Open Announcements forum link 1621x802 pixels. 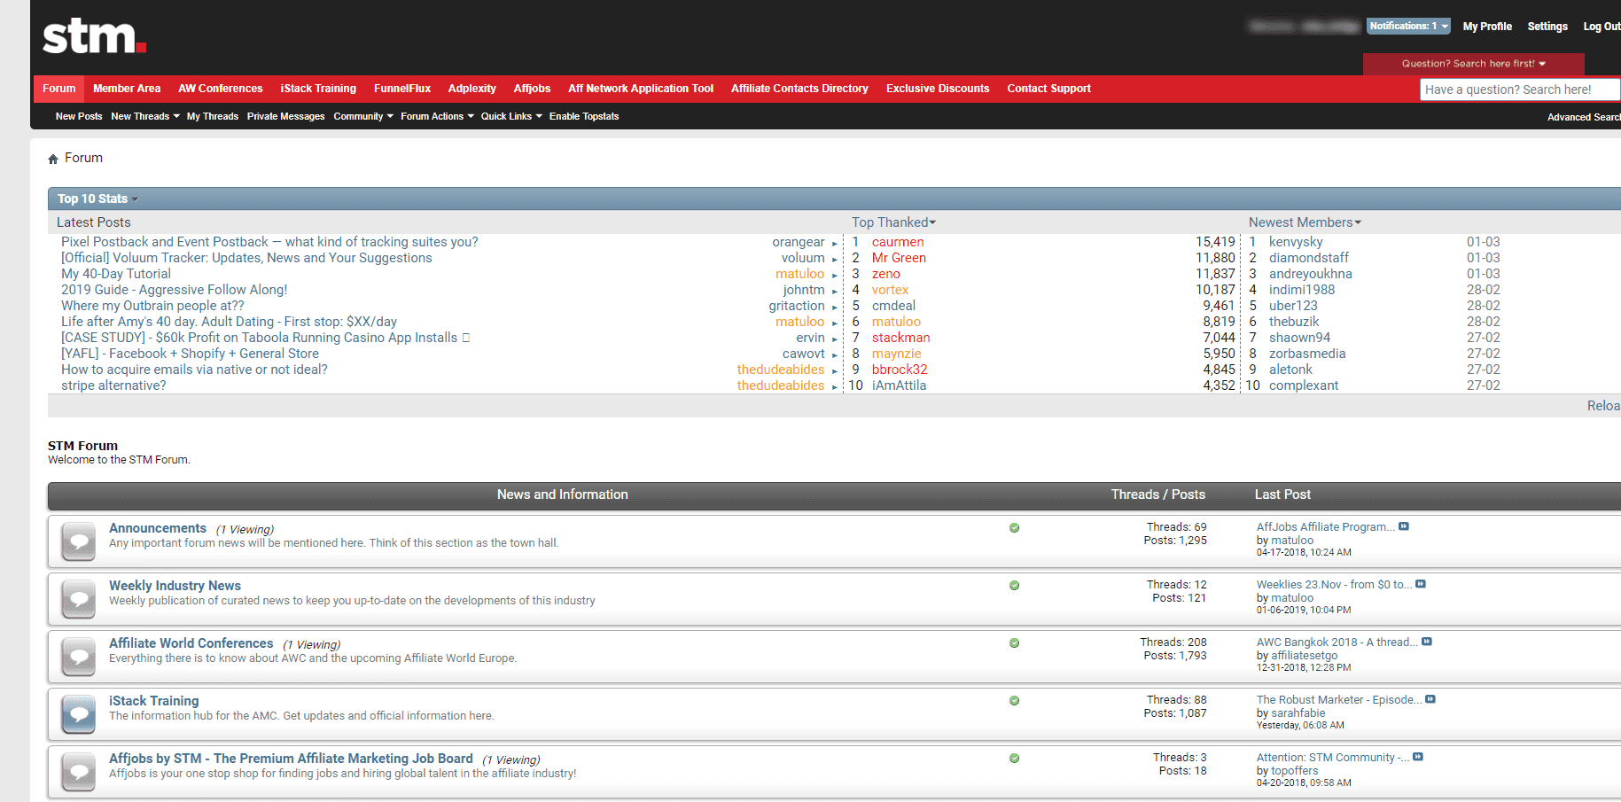point(158,528)
